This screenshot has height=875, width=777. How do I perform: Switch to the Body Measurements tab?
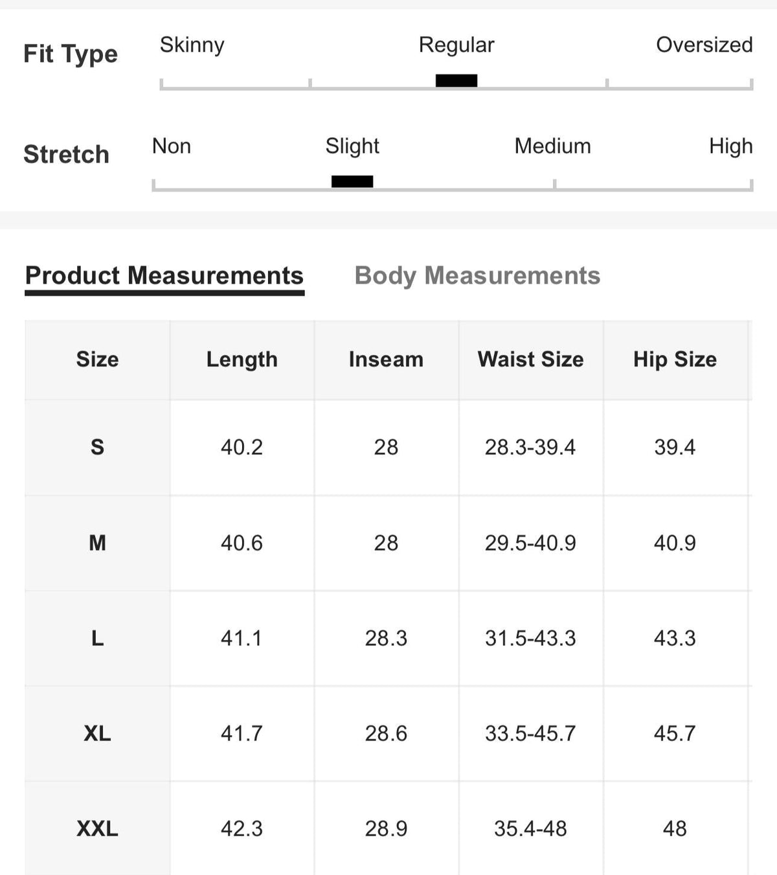477,276
